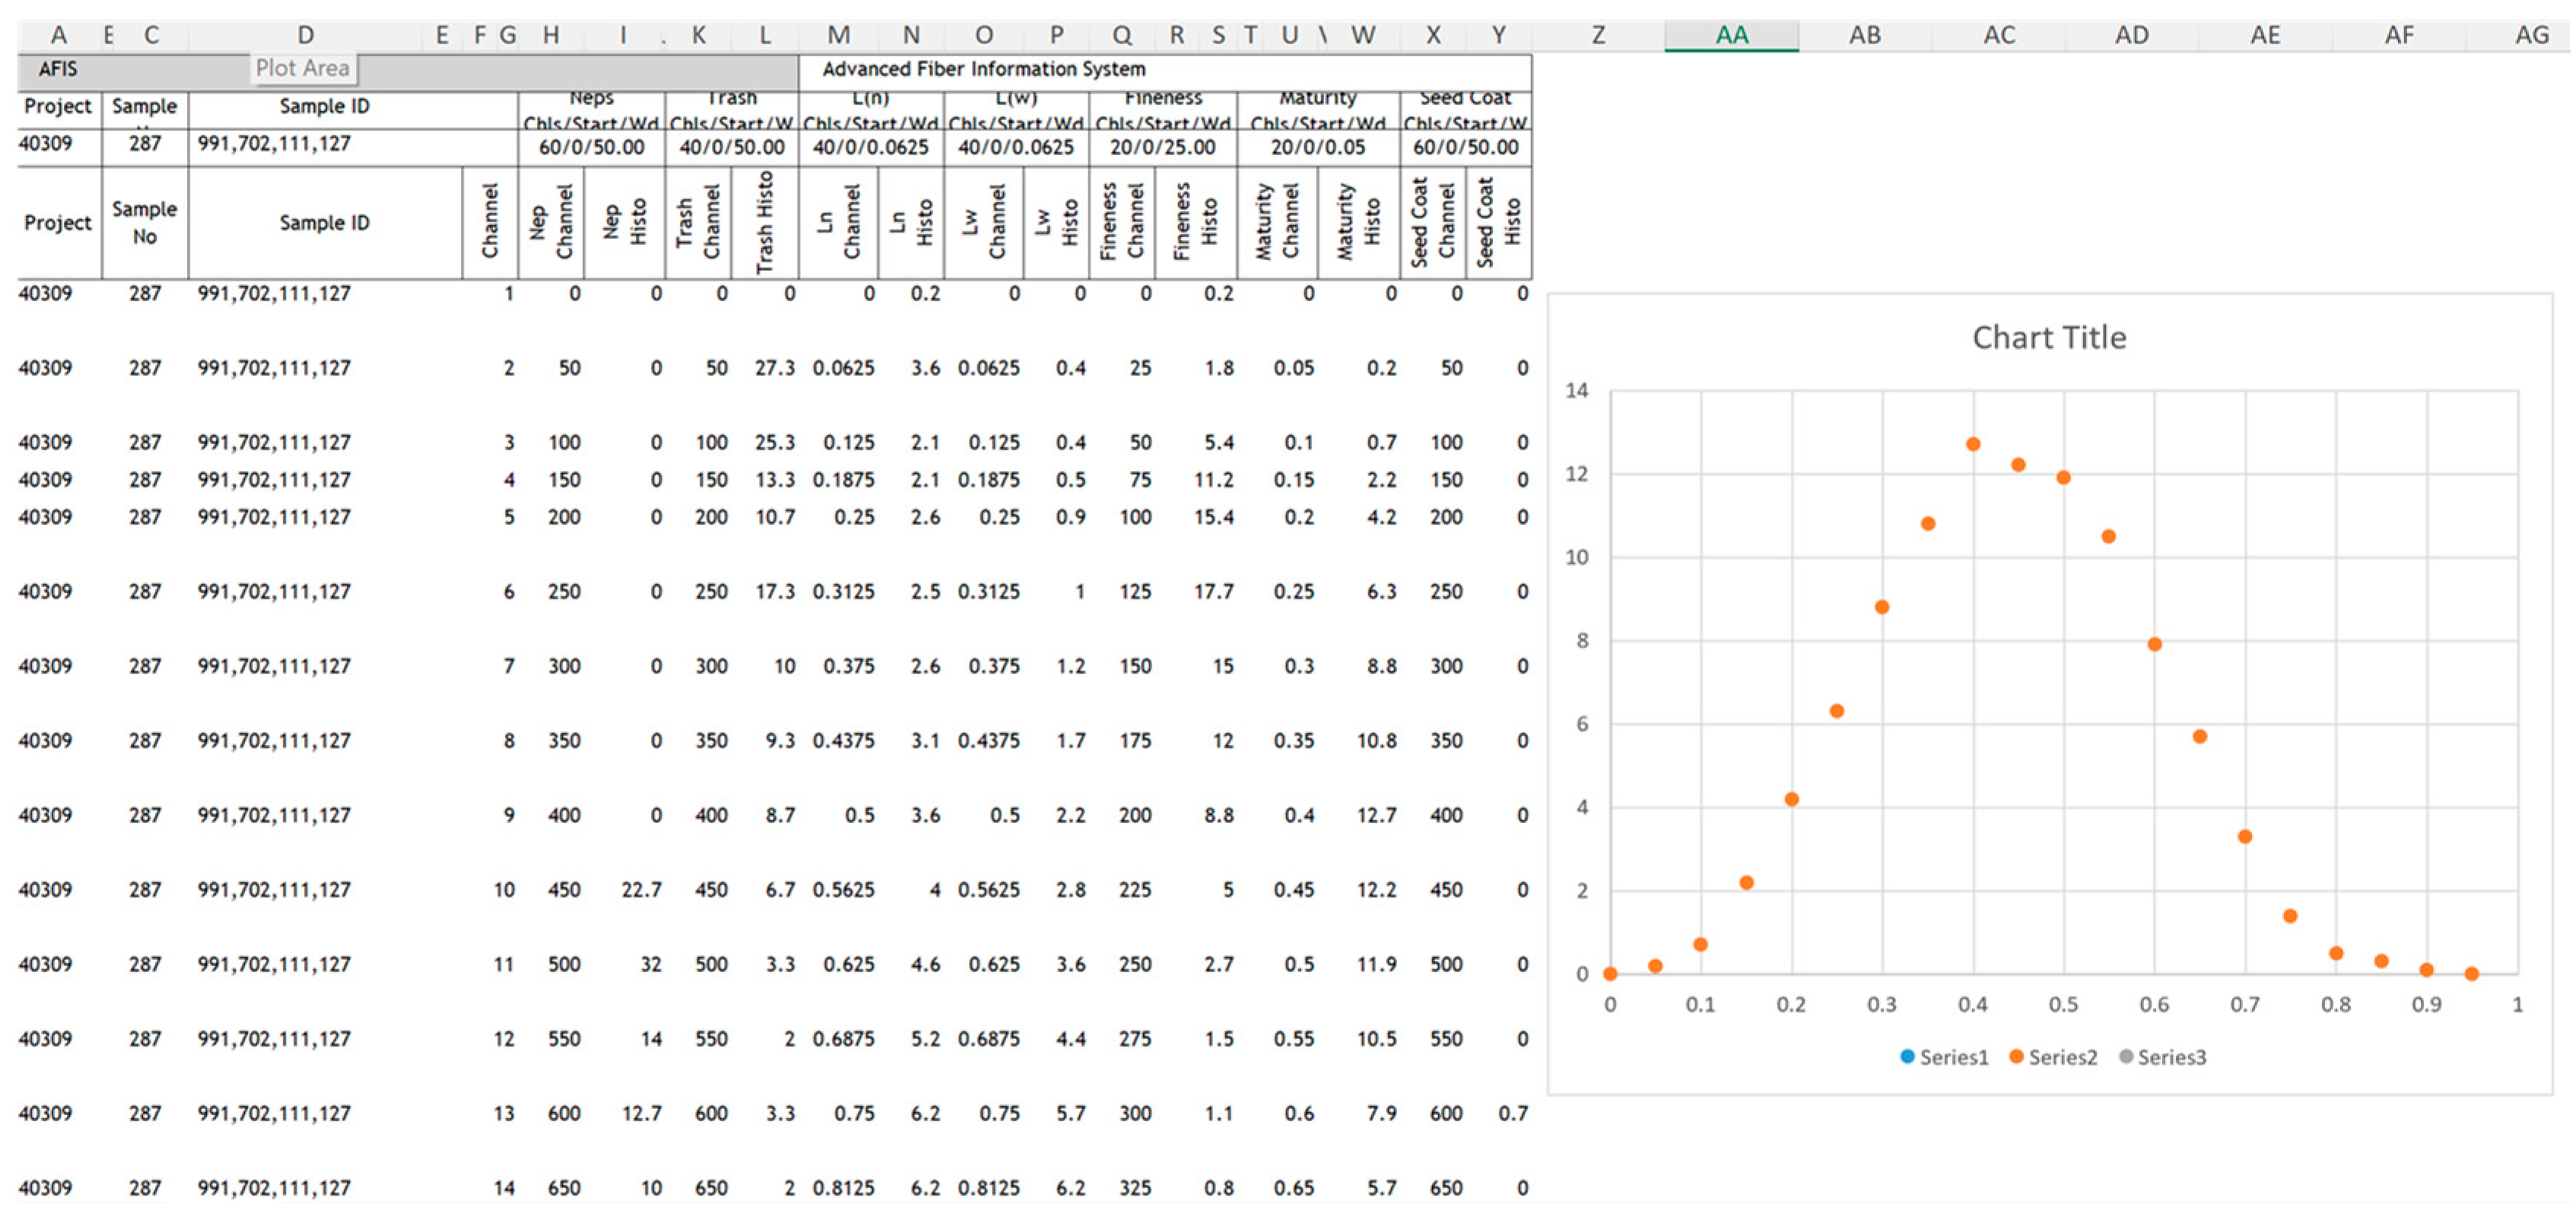Click Series3 gray legend entry
Viewport: 2576px width, 1214px height.
tap(2162, 1057)
